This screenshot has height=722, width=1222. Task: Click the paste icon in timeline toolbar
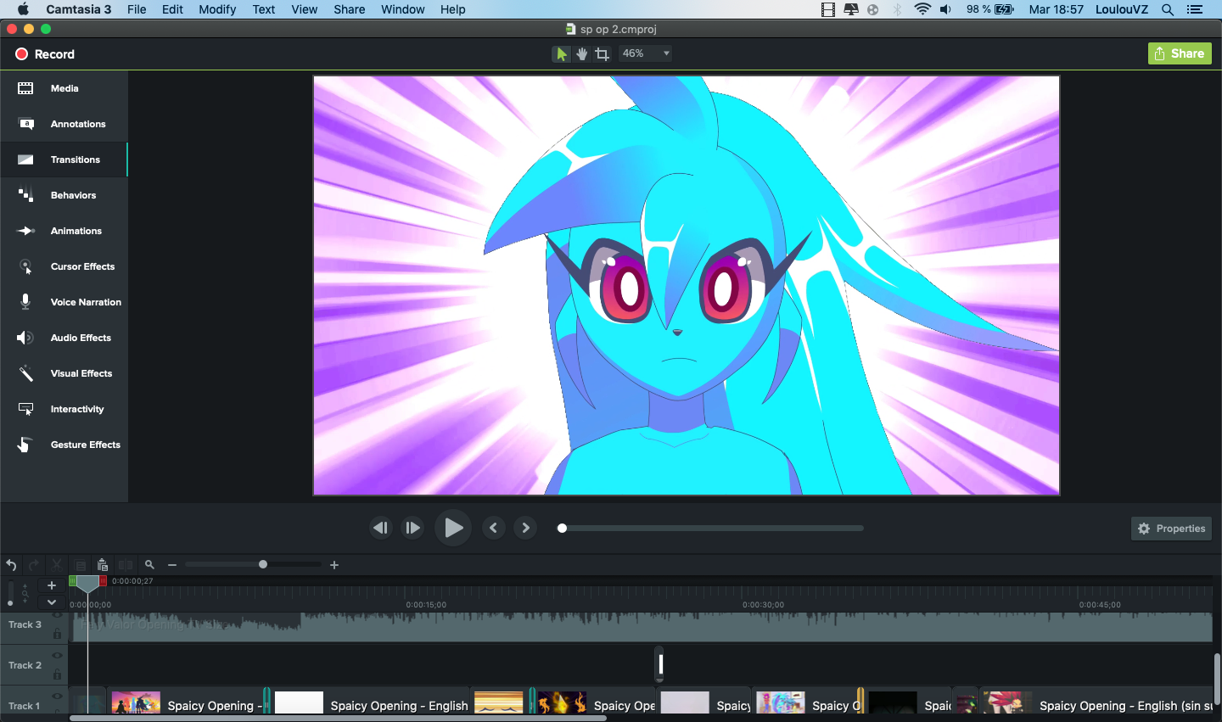[x=103, y=565]
